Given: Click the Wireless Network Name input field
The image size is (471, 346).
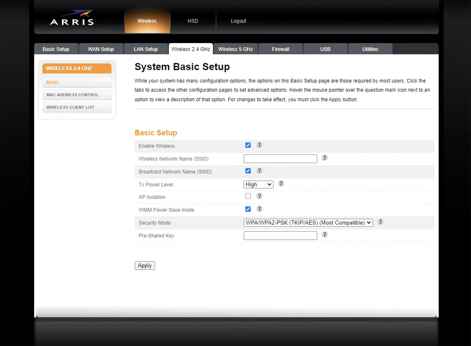Looking at the screenshot, I should point(280,159).
